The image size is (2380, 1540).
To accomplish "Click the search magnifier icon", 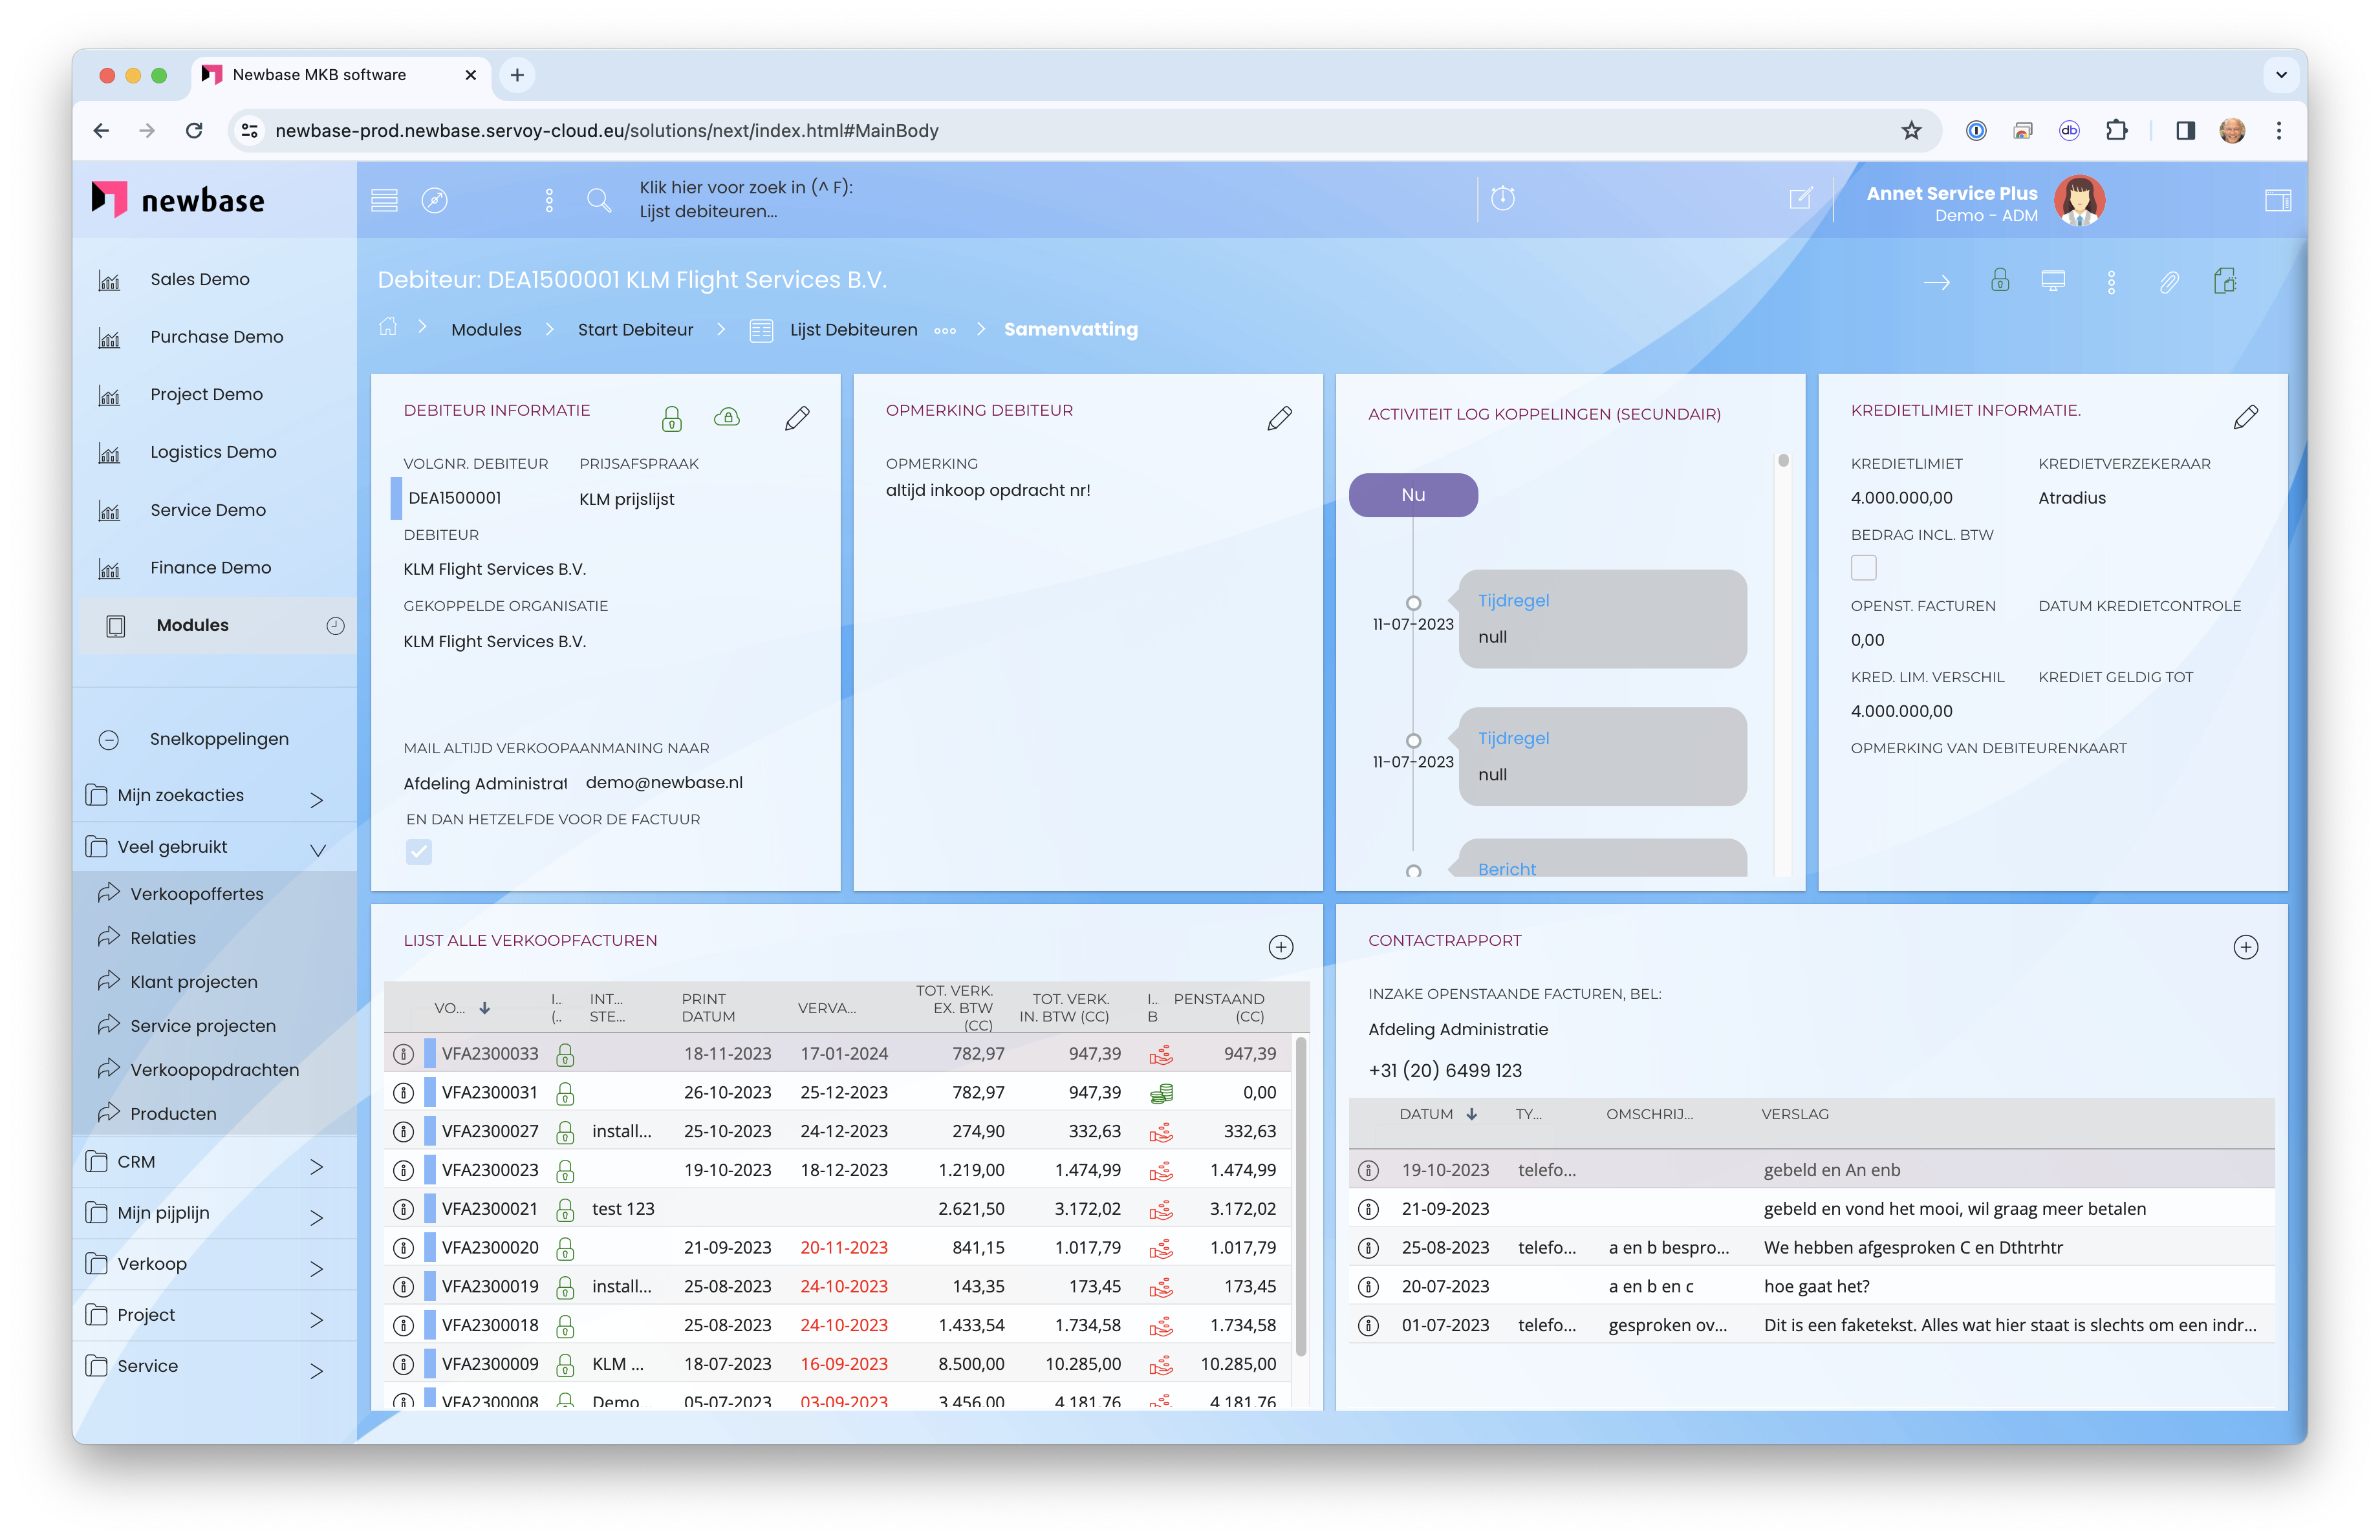I will tap(598, 200).
